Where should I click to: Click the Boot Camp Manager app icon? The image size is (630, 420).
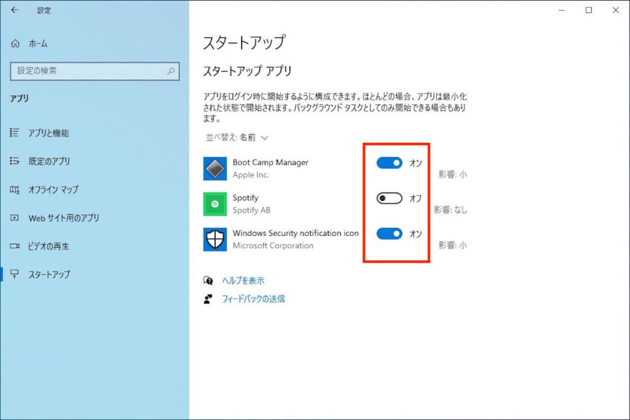coord(215,169)
